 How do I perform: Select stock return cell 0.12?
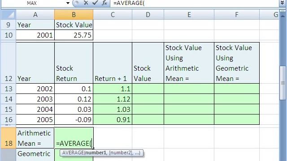74,99
